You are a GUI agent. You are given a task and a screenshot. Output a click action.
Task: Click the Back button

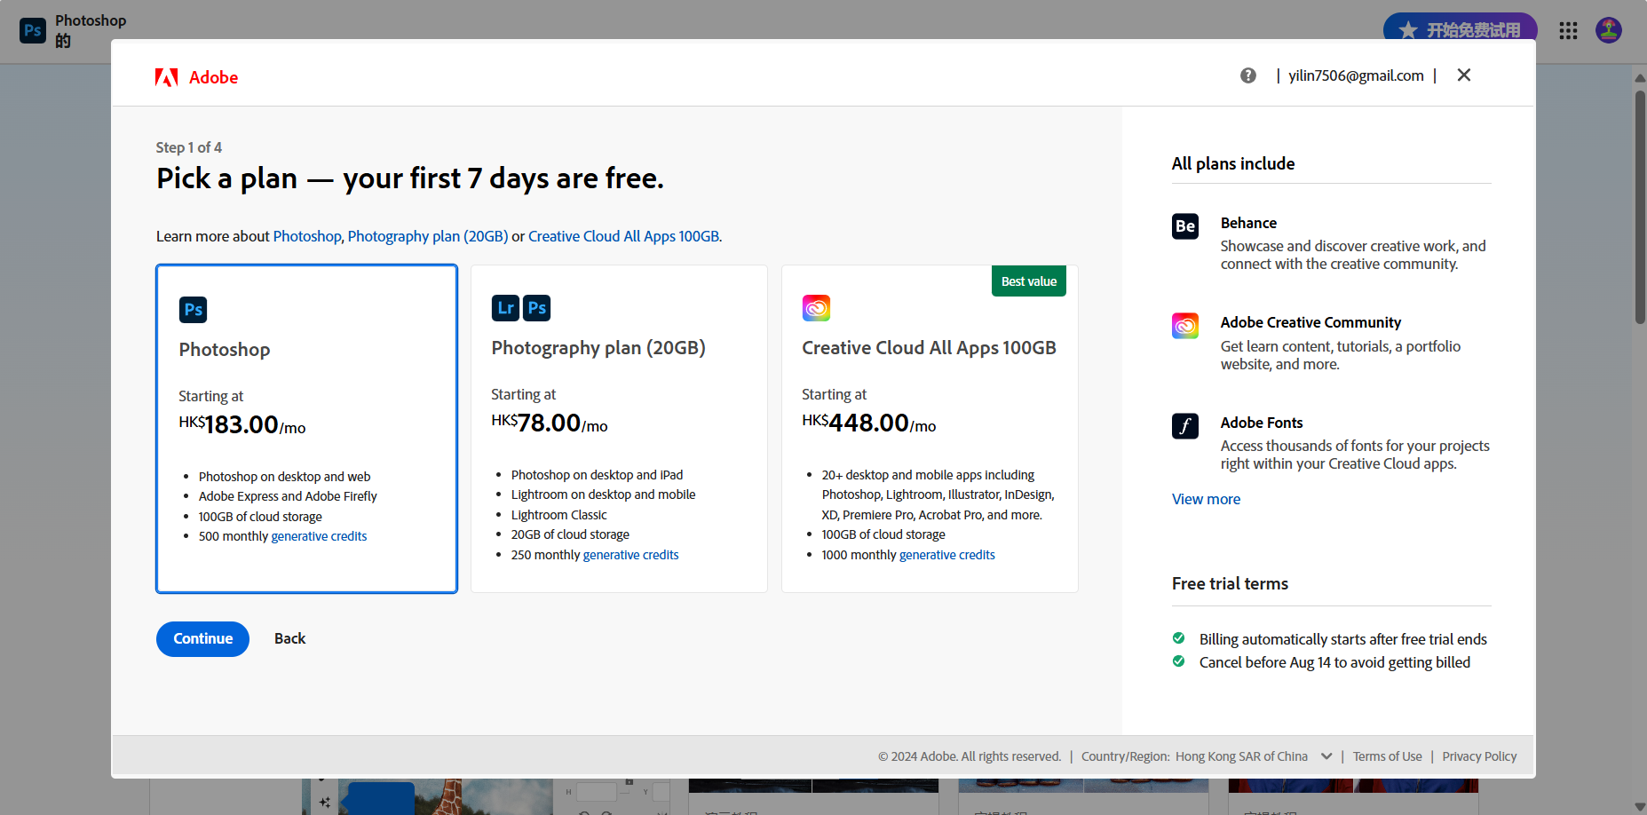coord(289,639)
